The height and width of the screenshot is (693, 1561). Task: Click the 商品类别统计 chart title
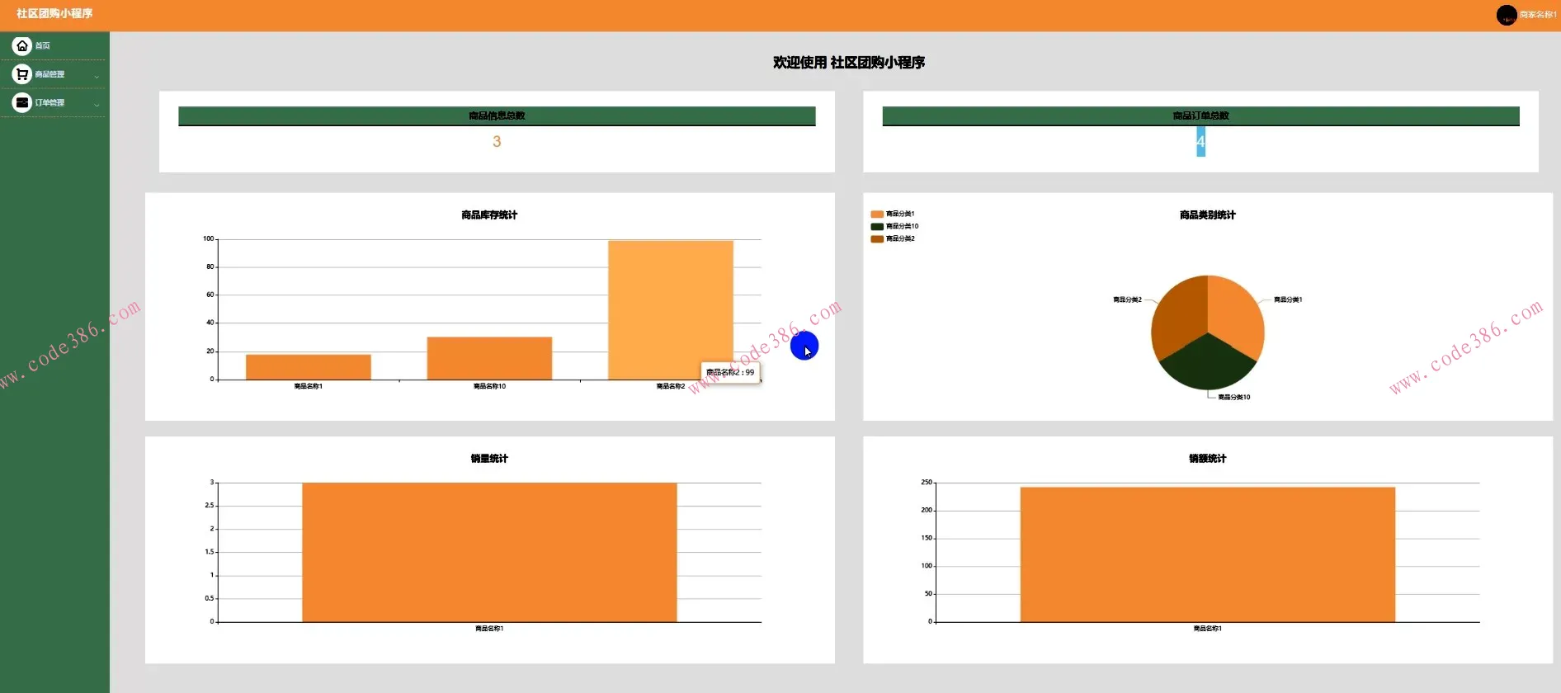[x=1208, y=215]
